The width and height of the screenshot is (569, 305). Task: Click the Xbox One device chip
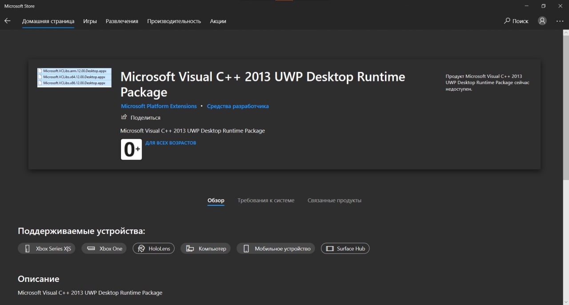tap(104, 249)
